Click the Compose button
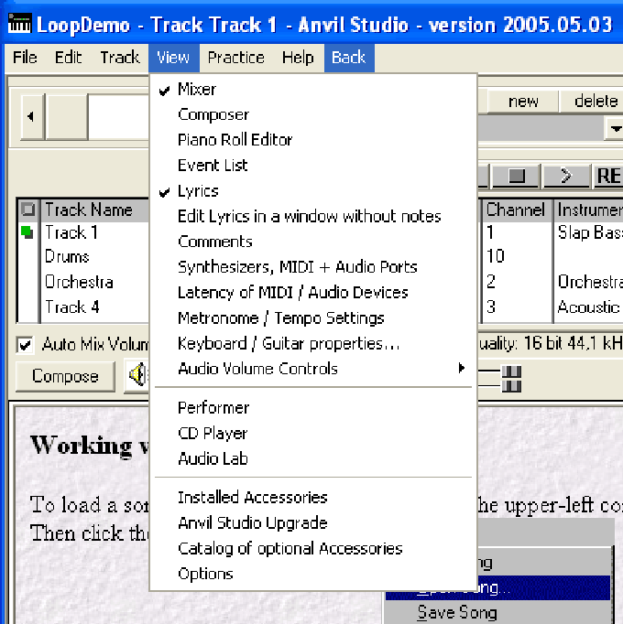Viewport: 623px width, 624px height. point(65,376)
